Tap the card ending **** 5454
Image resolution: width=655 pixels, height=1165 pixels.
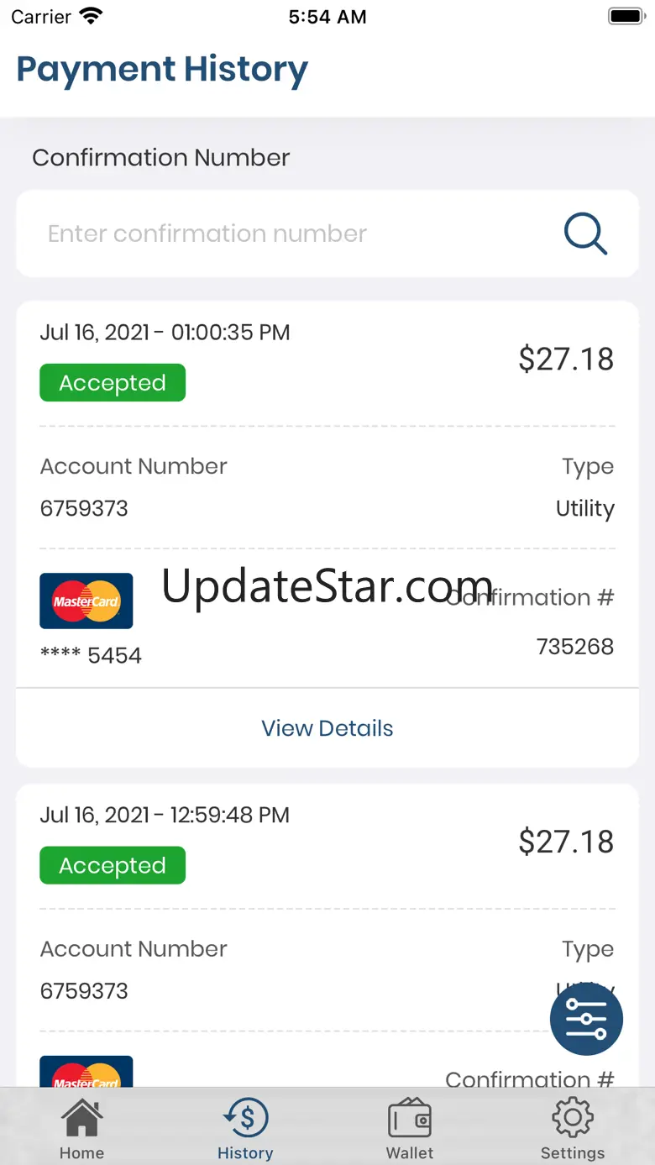click(91, 656)
